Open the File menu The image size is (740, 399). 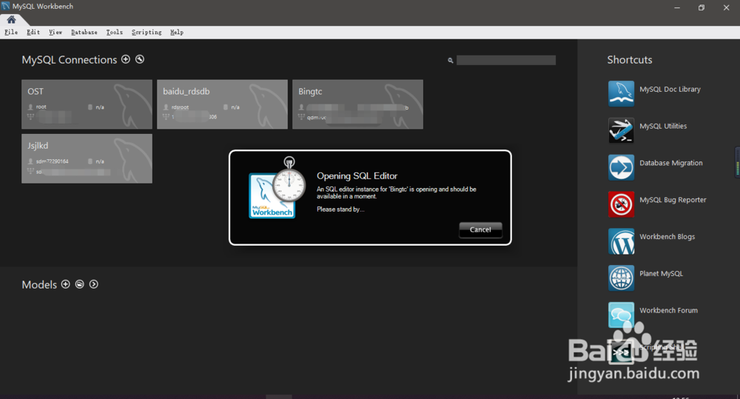pos(11,32)
